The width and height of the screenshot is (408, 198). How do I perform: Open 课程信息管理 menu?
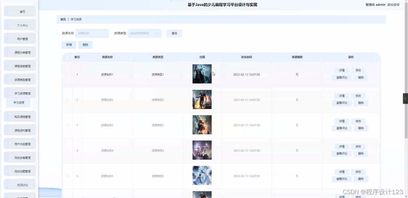tap(20, 66)
